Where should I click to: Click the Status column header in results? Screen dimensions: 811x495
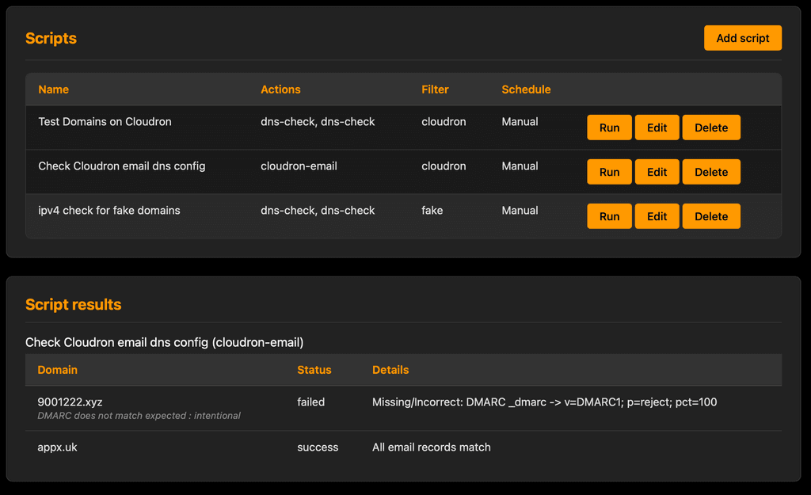click(314, 370)
